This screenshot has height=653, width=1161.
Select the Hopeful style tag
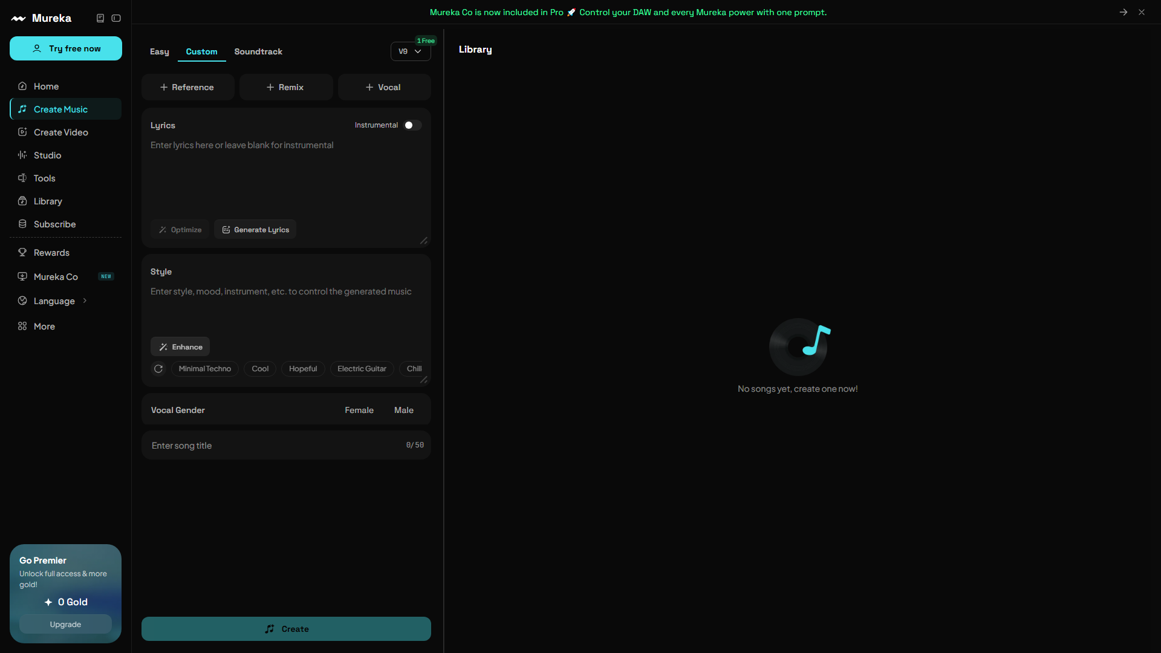(x=303, y=369)
